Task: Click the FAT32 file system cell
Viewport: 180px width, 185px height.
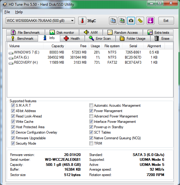Action: click(x=112, y=62)
